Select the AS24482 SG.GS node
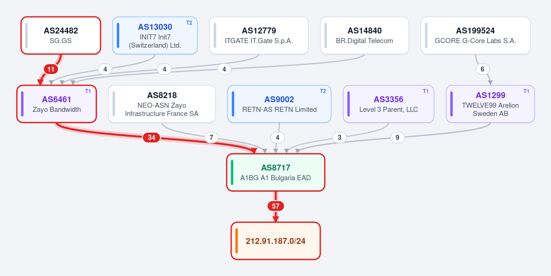The width and height of the screenshot is (551, 276). click(61, 35)
